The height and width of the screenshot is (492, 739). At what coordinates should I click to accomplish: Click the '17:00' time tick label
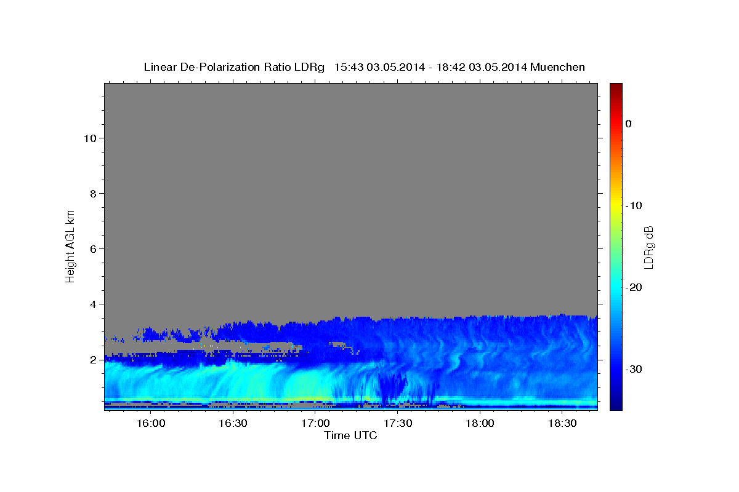pos(315,423)
